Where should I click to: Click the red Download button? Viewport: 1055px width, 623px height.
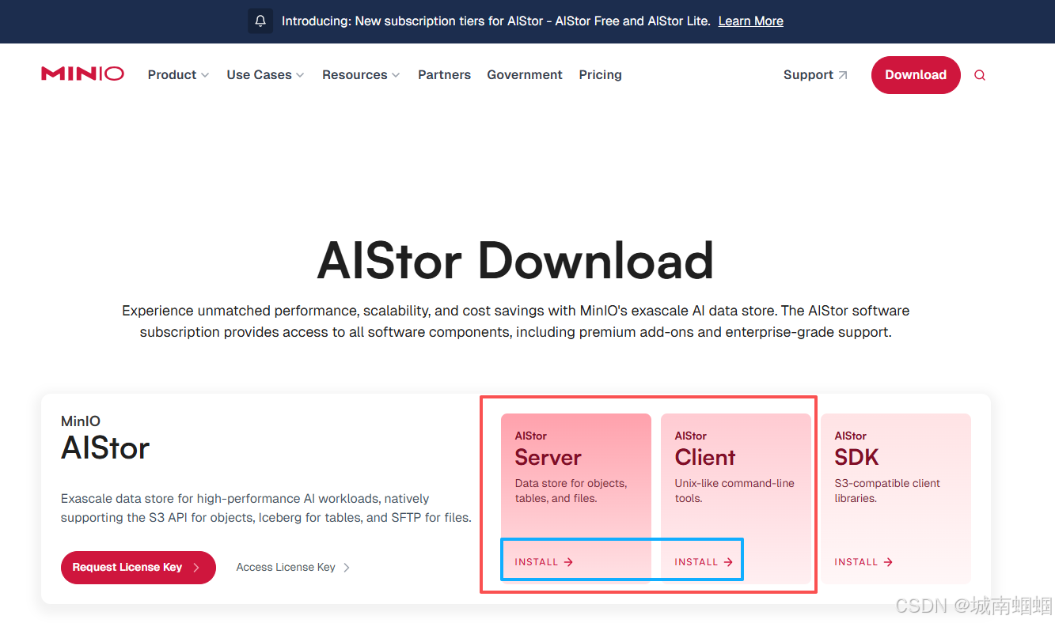pyautogui.click(x=916, y=75)
